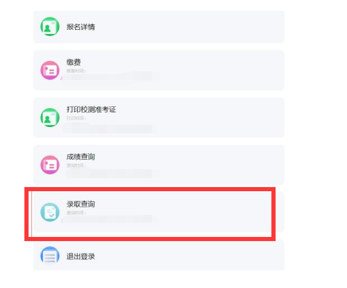
Task: Open the 缴费 menu entry
Action: (x=159, y=70)
